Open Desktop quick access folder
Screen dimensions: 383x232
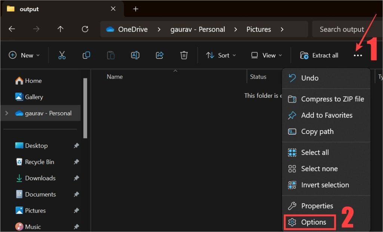[x=31, y=146]
